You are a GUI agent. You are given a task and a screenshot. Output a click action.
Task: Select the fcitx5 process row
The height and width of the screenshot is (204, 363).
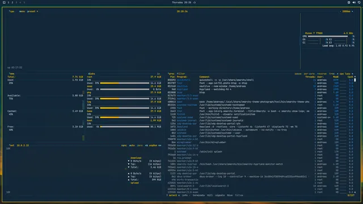coord(260,114)
